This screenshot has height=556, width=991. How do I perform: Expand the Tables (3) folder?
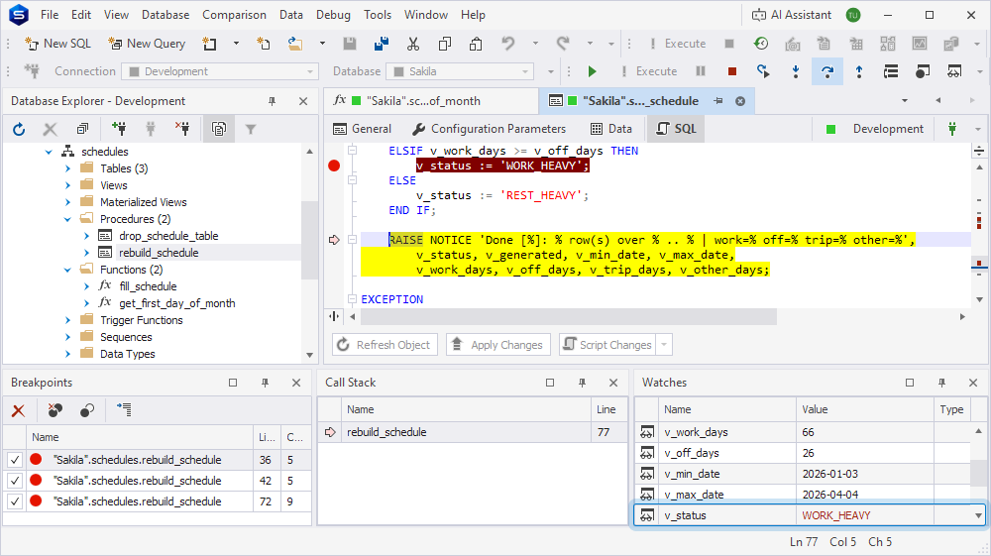tap(67, 168)
